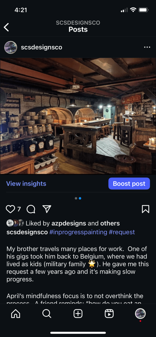The image size is (156, 337).
Task: Open the Reels tab
Action: click(109, 314)
